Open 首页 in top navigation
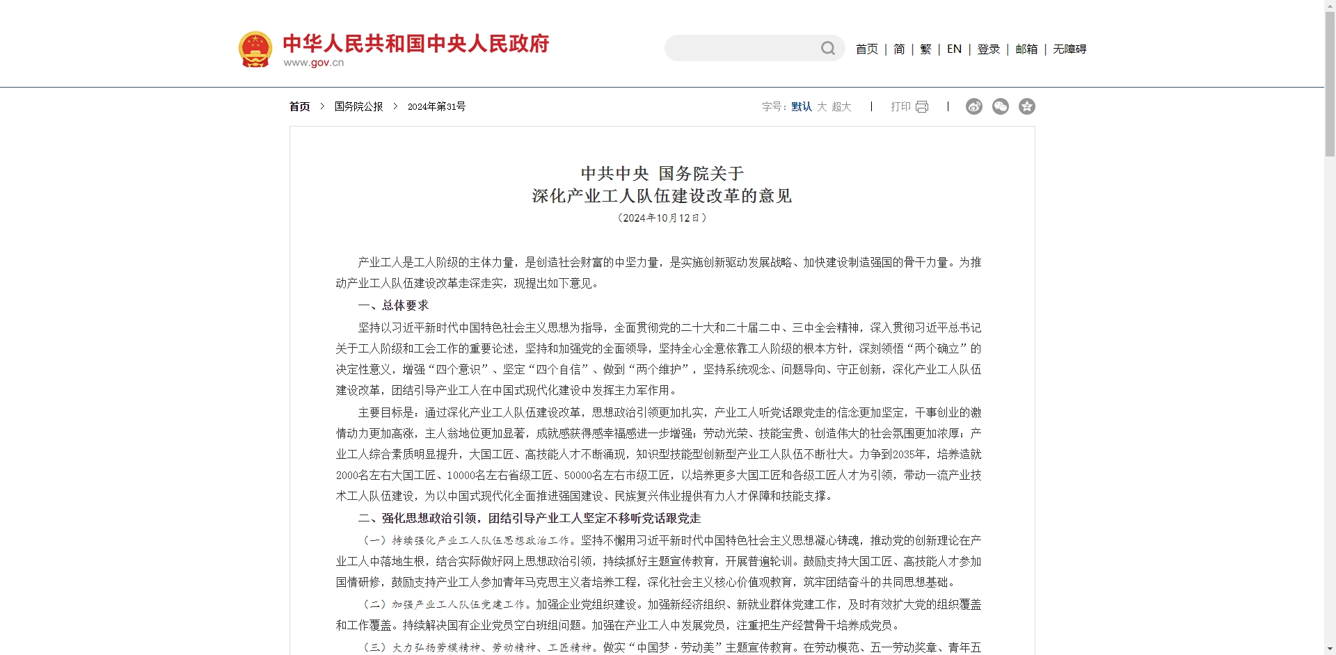This screenshot has width=1336, height=655. tap(867, 49)
